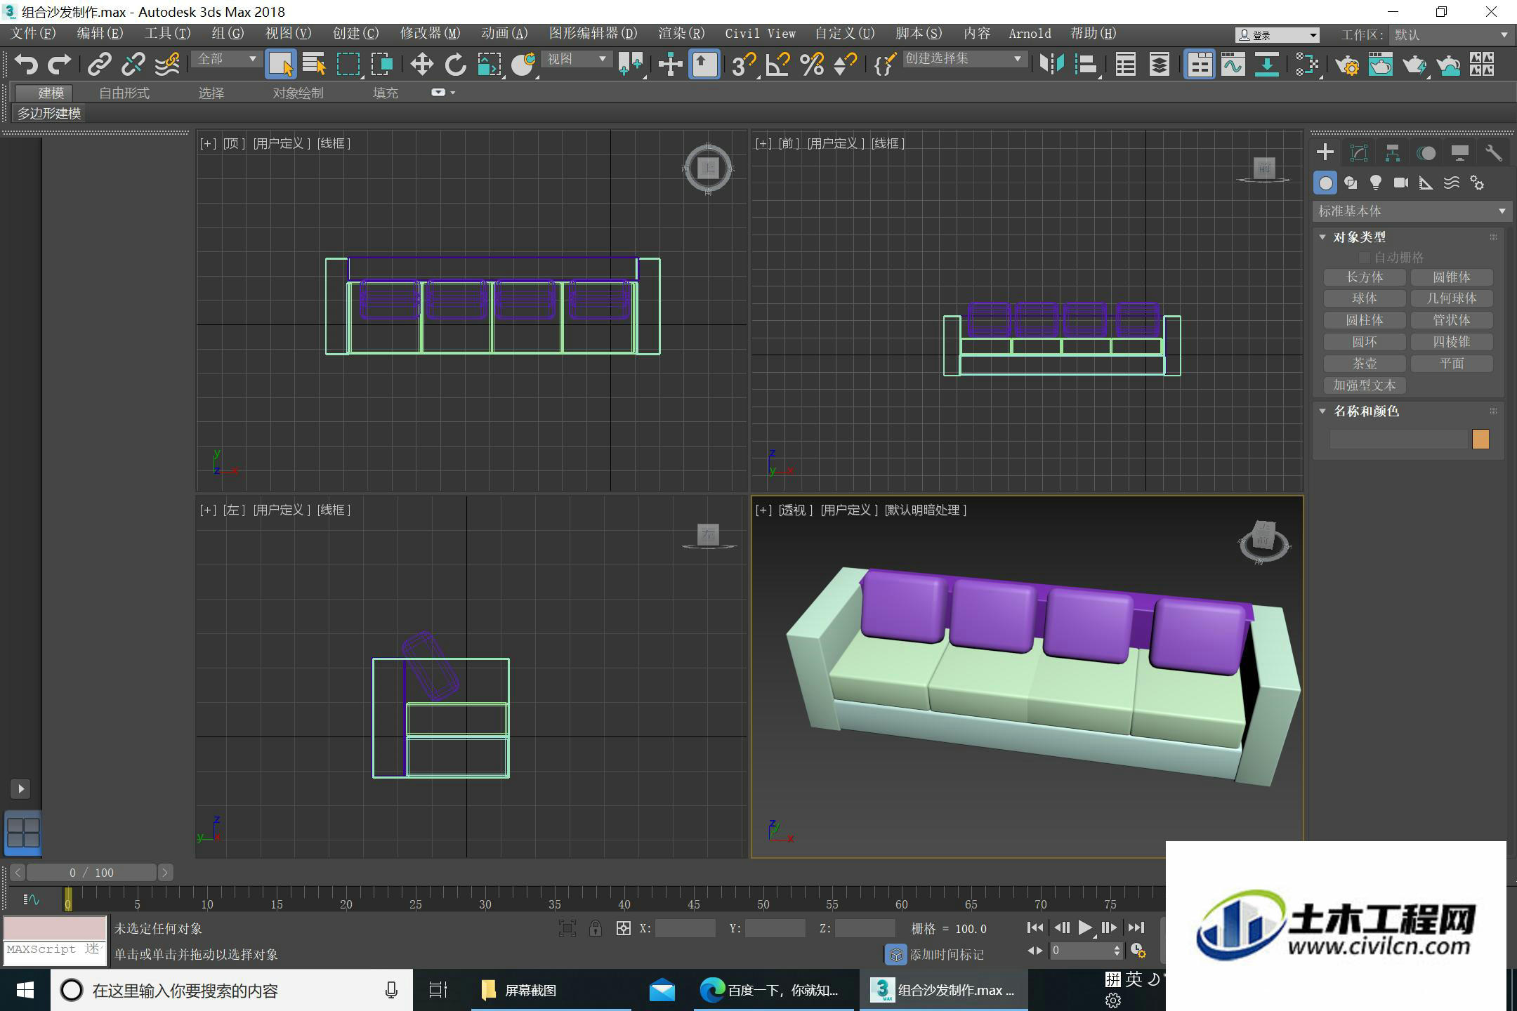Select the Link tool icon
1517x1011 pixels.
99,64
